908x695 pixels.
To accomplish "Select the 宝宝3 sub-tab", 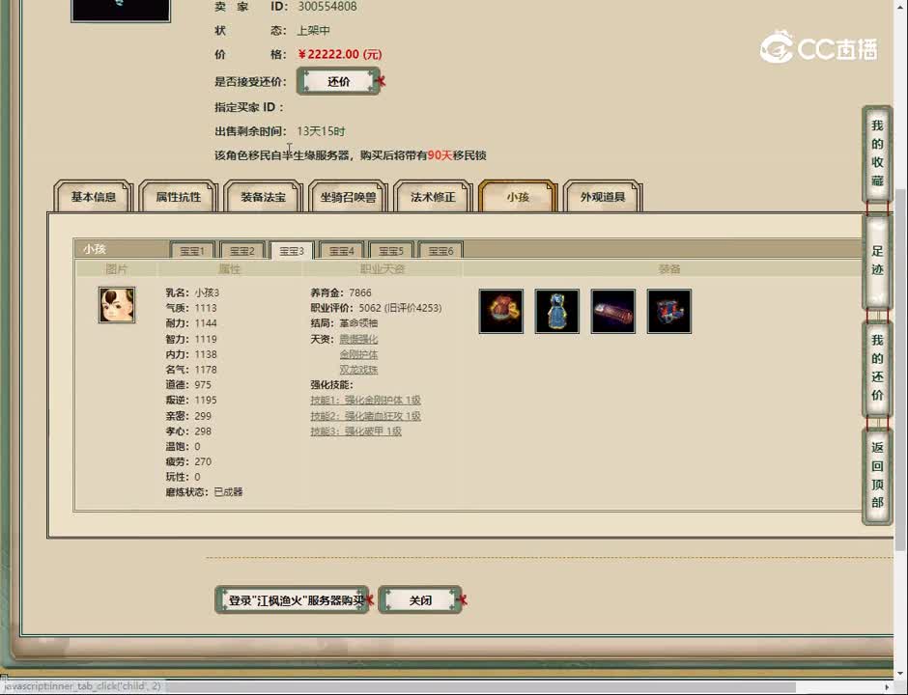I will (292, 251).
